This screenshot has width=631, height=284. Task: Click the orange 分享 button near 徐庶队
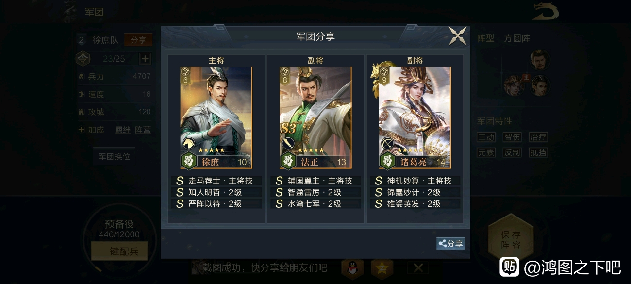138,40
